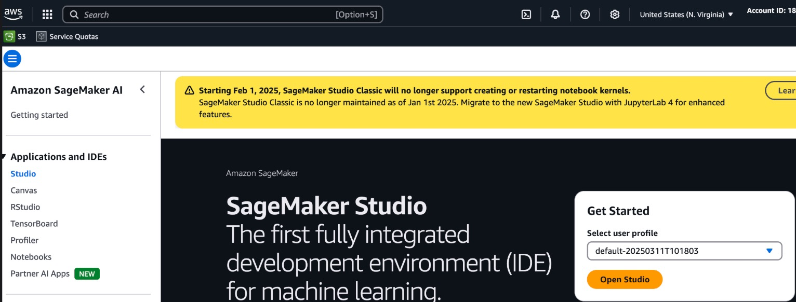
Task: Select Canvas in the sidebar
Action: (x=24, y=190)
